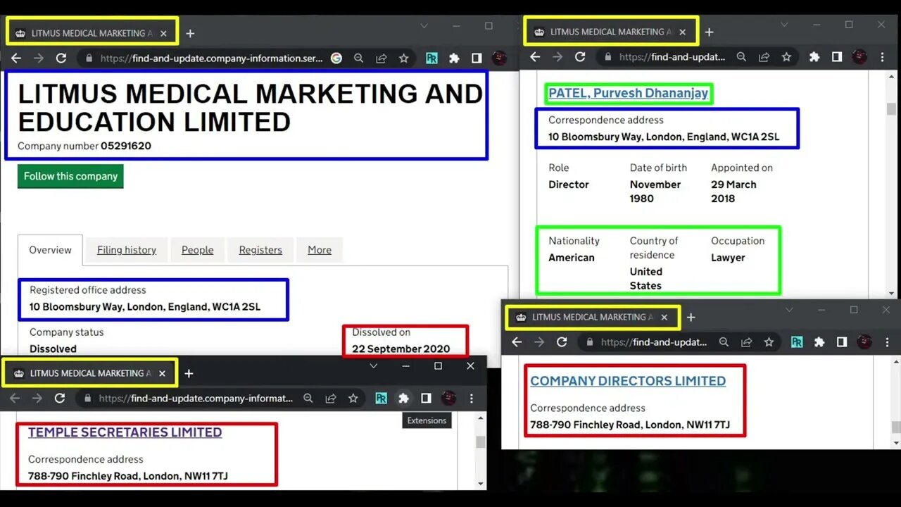Select the Overview tab
Screen dimensions: 901x507
click(x=50, y=250)
